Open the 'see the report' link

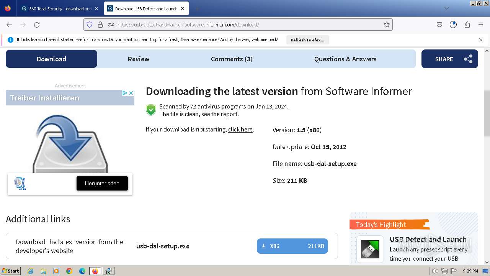[219, 114]
